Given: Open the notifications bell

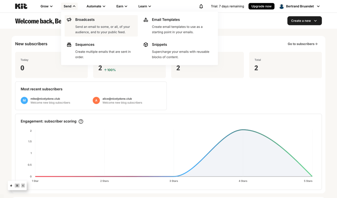Looking at the screenshot, I should (x=201, y=6).
